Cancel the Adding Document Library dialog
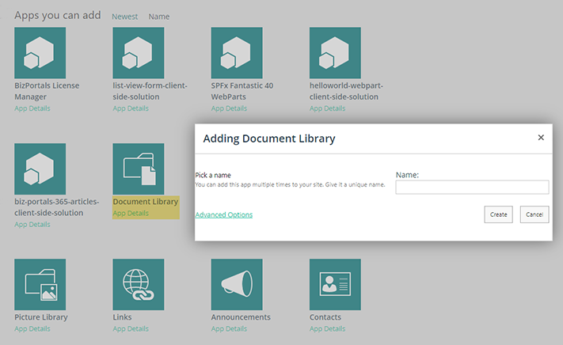The image size is (563, 345). [x=534, y=214]
